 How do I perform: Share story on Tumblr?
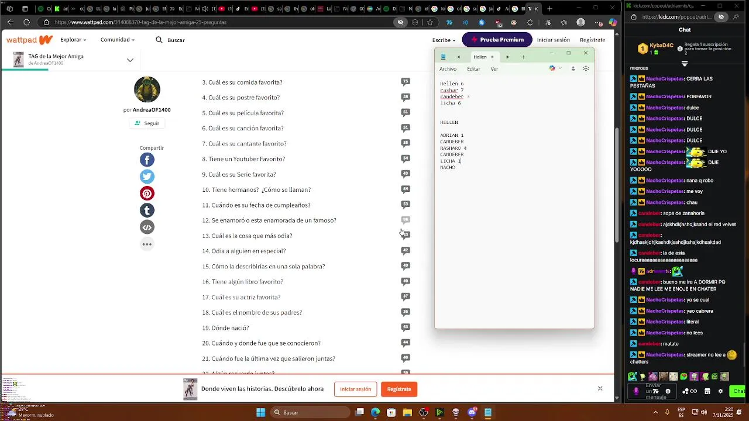pyautogui.click(x=147, y=210)
